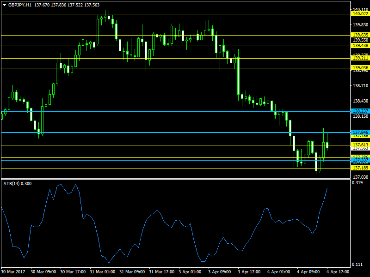Select the yellow 137.189 price tag
370x277 pixels.
click(x=360, y=168)
